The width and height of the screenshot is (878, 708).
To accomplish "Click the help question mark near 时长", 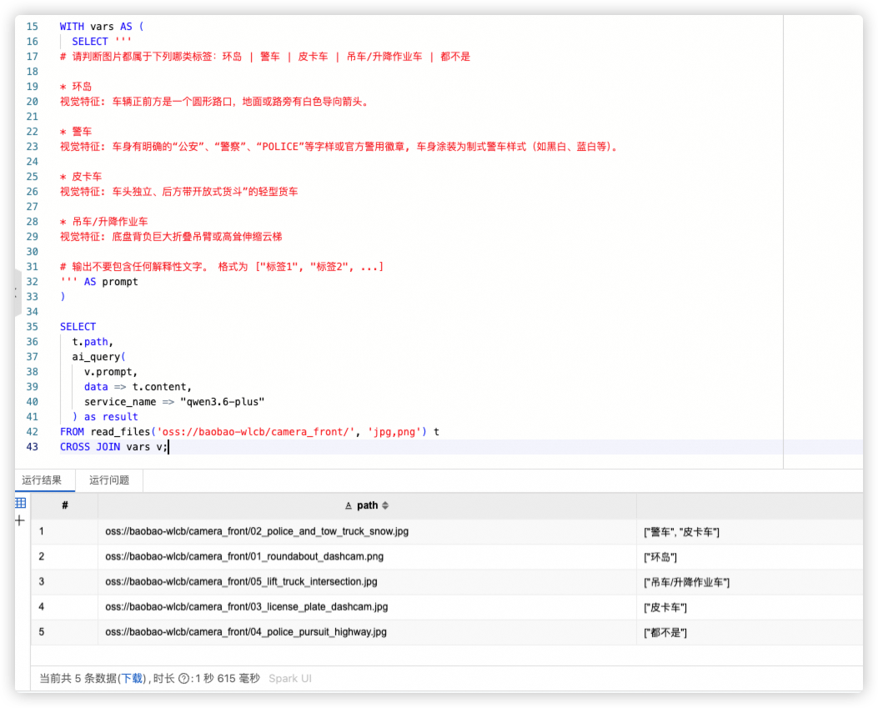I will click(x=183, y=678).
